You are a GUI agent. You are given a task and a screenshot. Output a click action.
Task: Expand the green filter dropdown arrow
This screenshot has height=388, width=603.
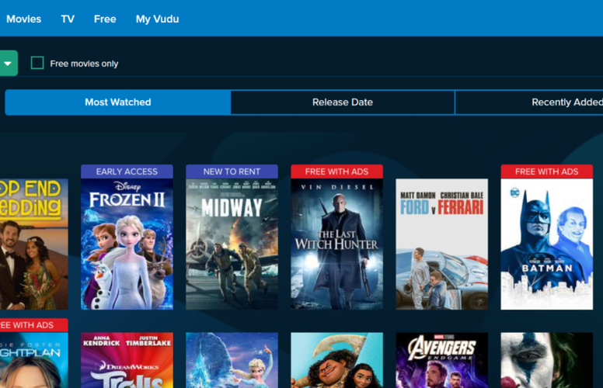pos(8,64)
